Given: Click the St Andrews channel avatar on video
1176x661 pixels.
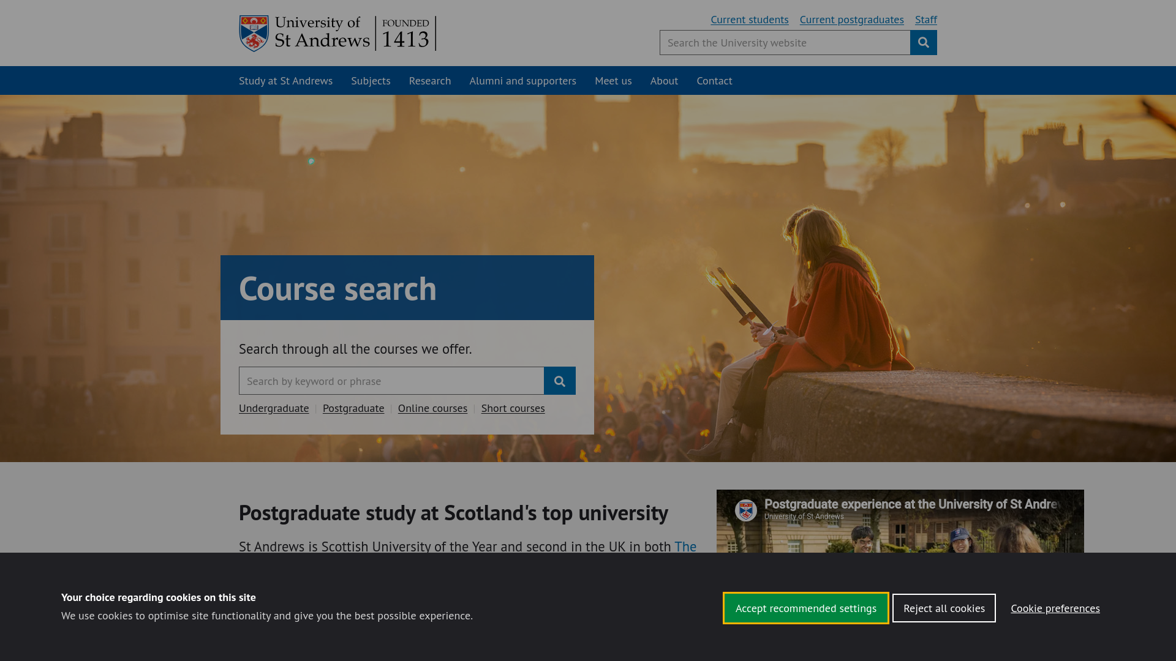Looking at the screenshot, I should coord(745,510).
